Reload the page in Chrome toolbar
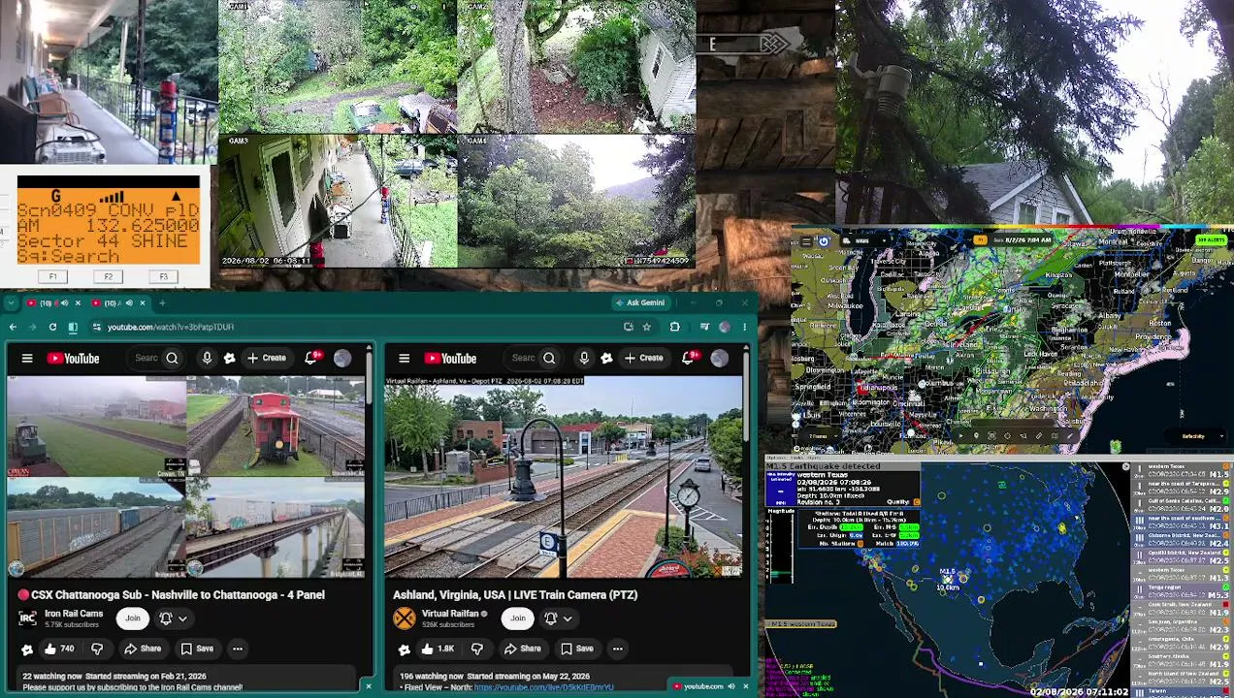 coord(52,328)
